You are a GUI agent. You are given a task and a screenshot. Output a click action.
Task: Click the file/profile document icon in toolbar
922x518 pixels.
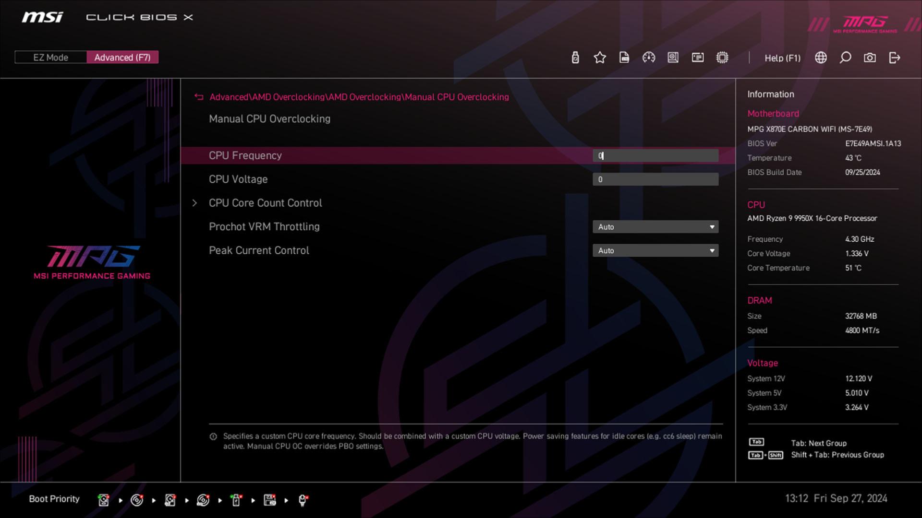(x=624, y=58)
